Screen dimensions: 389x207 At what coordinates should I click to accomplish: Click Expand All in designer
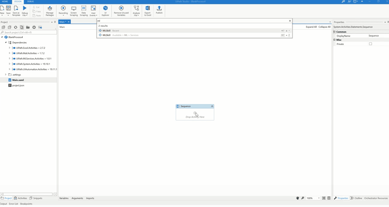tap(311, 27)
